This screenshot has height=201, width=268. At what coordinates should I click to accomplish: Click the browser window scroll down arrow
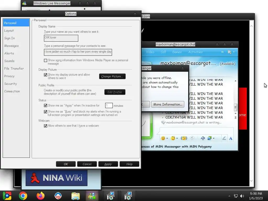252,181
